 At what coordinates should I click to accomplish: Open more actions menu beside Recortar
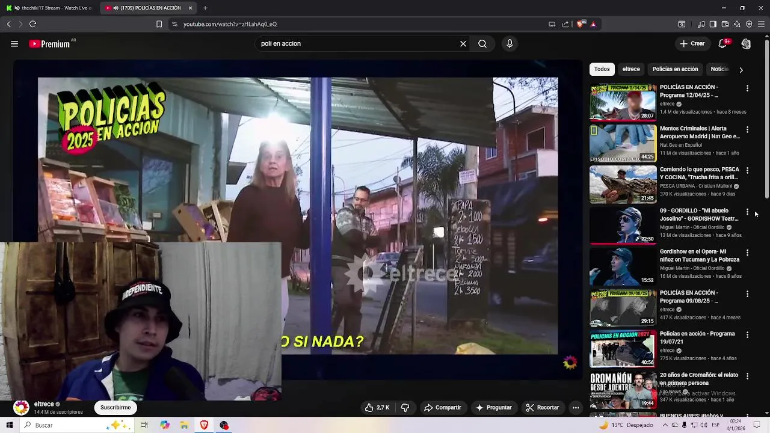pos(576,407)
